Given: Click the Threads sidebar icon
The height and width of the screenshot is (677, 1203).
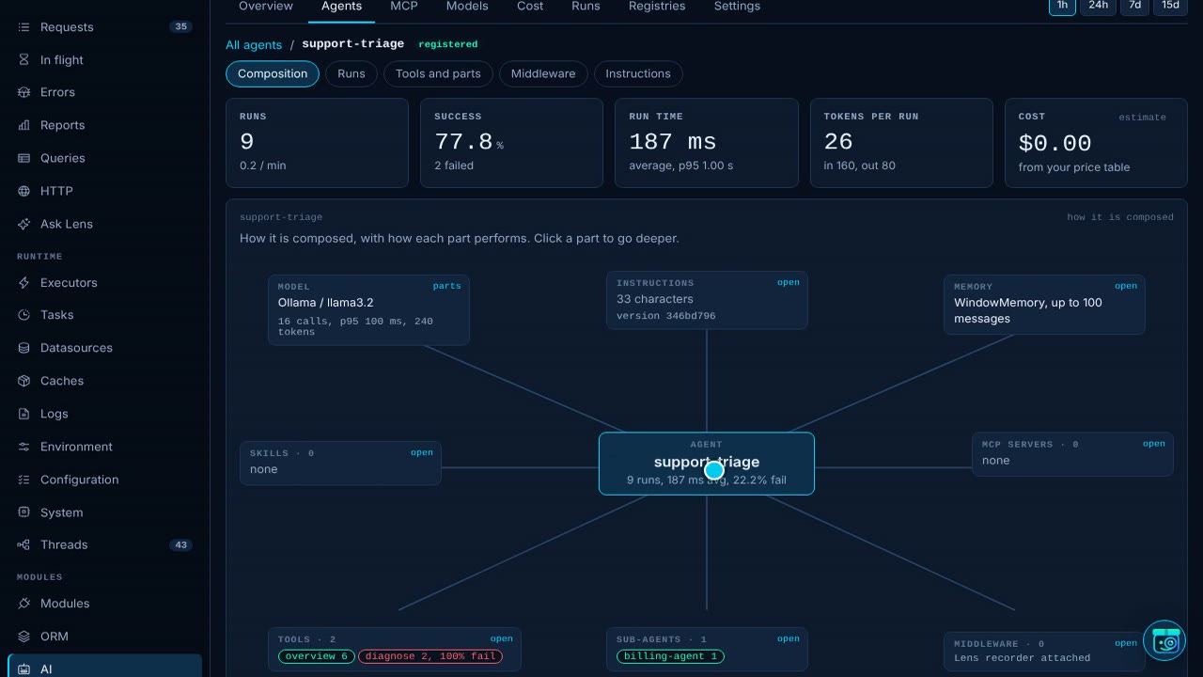Looking at the screenshot, I should 24,544.
